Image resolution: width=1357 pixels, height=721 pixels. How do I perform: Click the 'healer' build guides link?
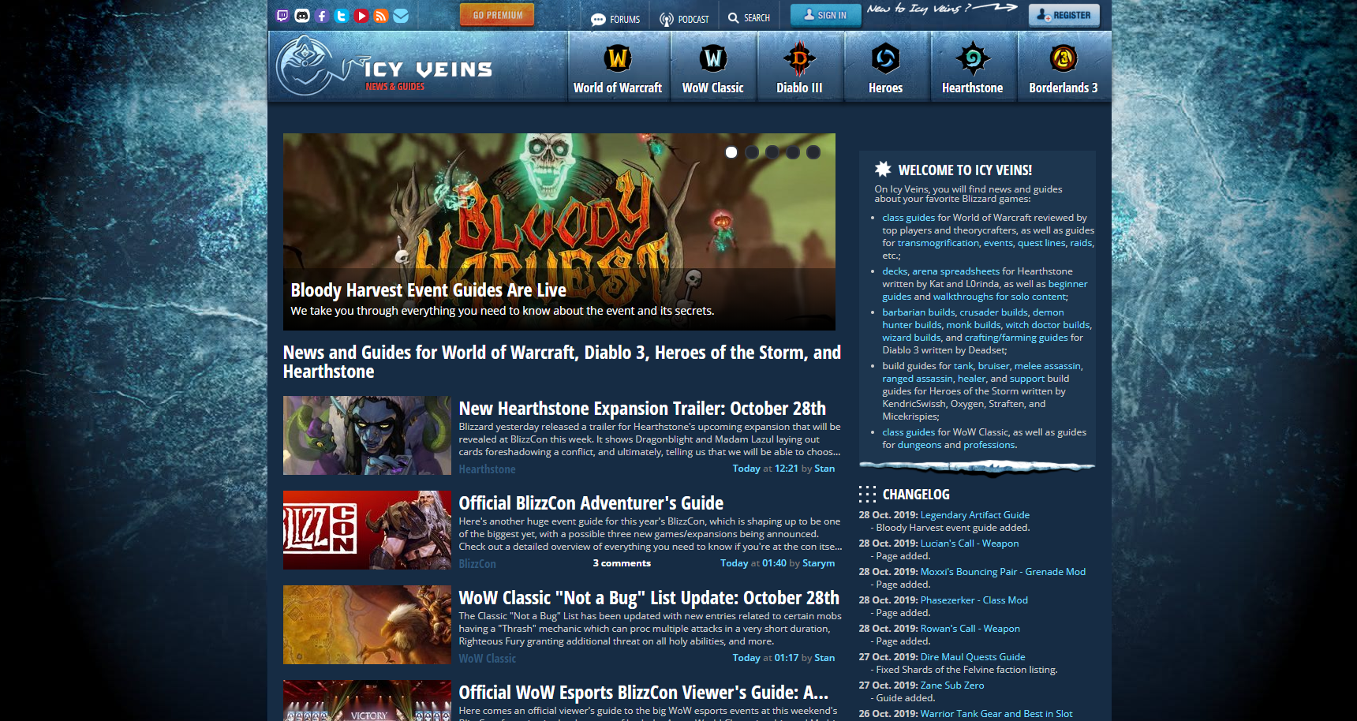(972, 379)
